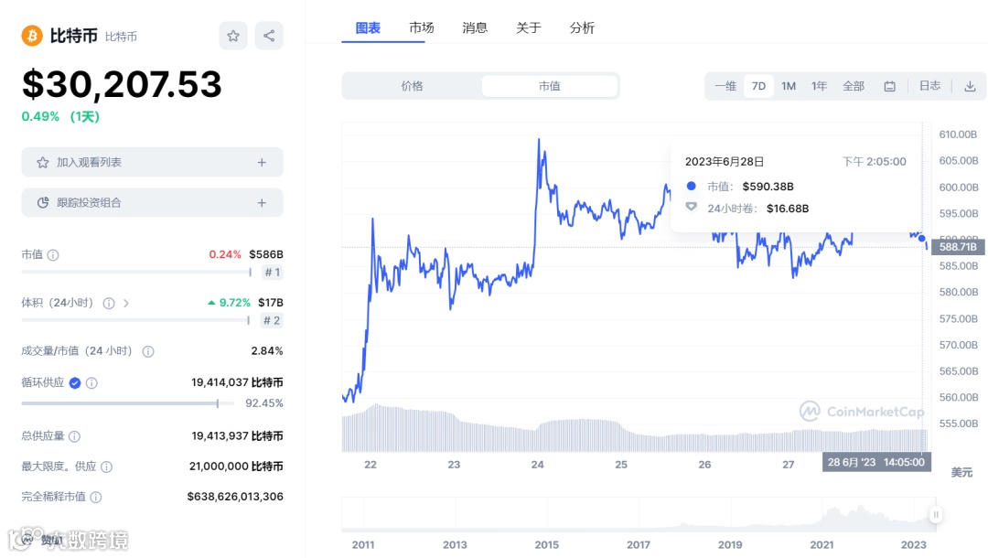Open the calendar date range picker
The height and width of the screenshot is (558, 988).
(889, 86)
